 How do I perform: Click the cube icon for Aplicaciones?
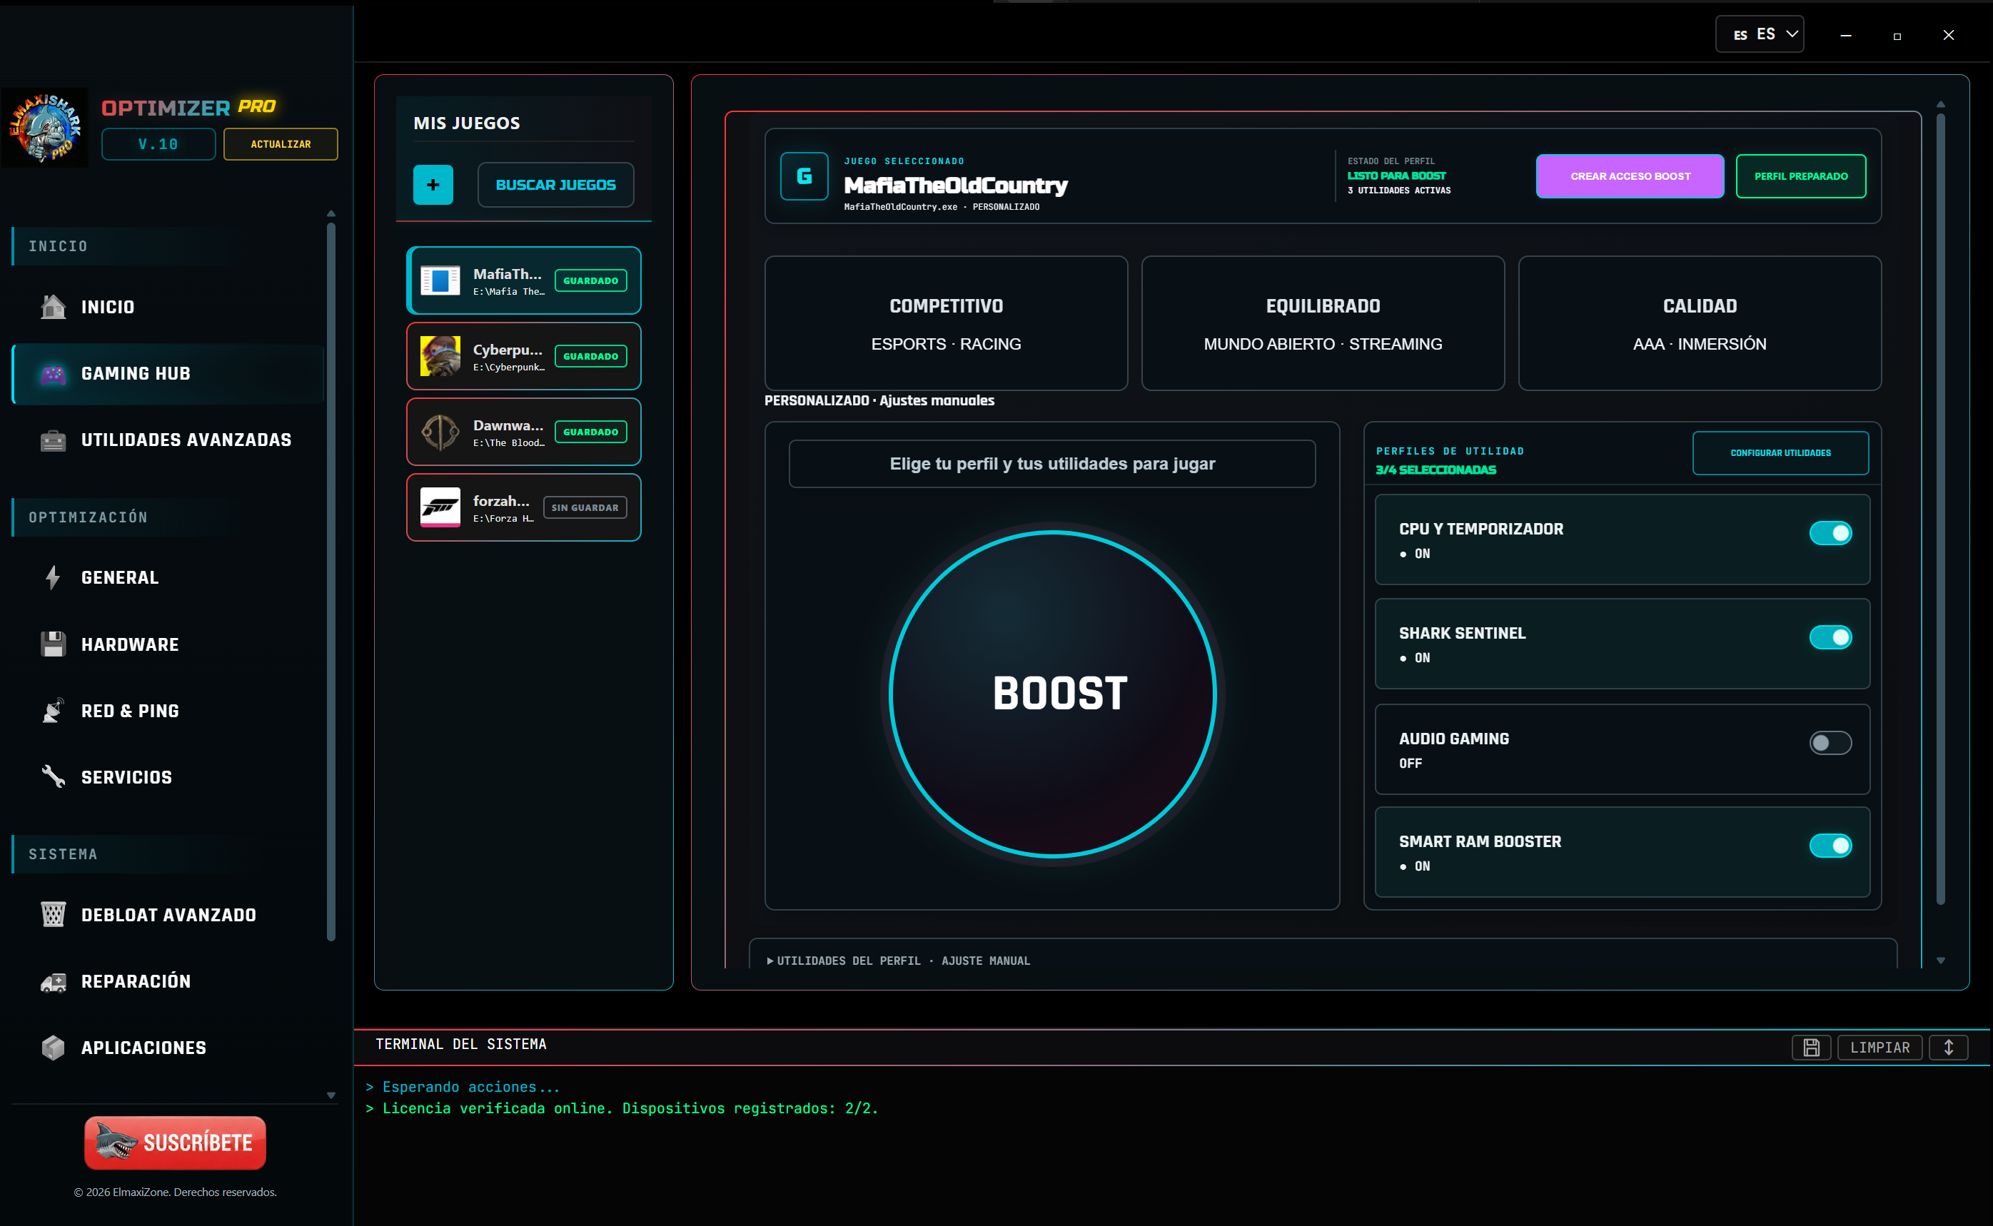[x=54, y=1048]
